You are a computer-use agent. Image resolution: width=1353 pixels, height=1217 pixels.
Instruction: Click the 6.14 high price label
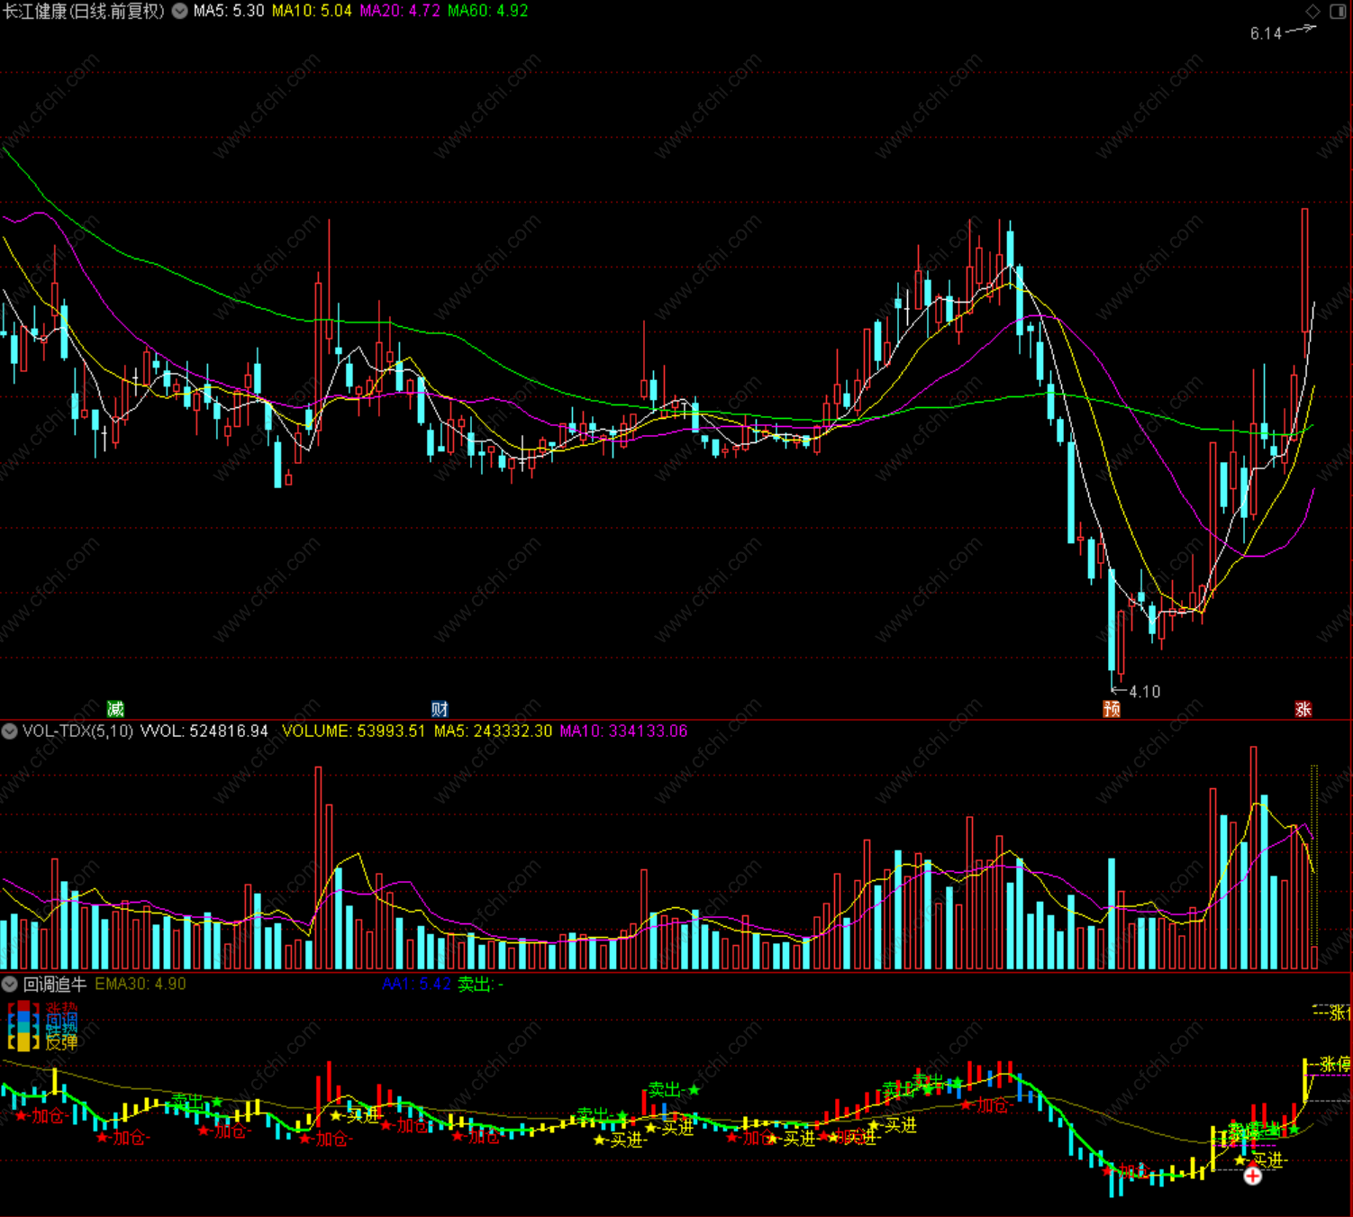tap(1266, 33)
